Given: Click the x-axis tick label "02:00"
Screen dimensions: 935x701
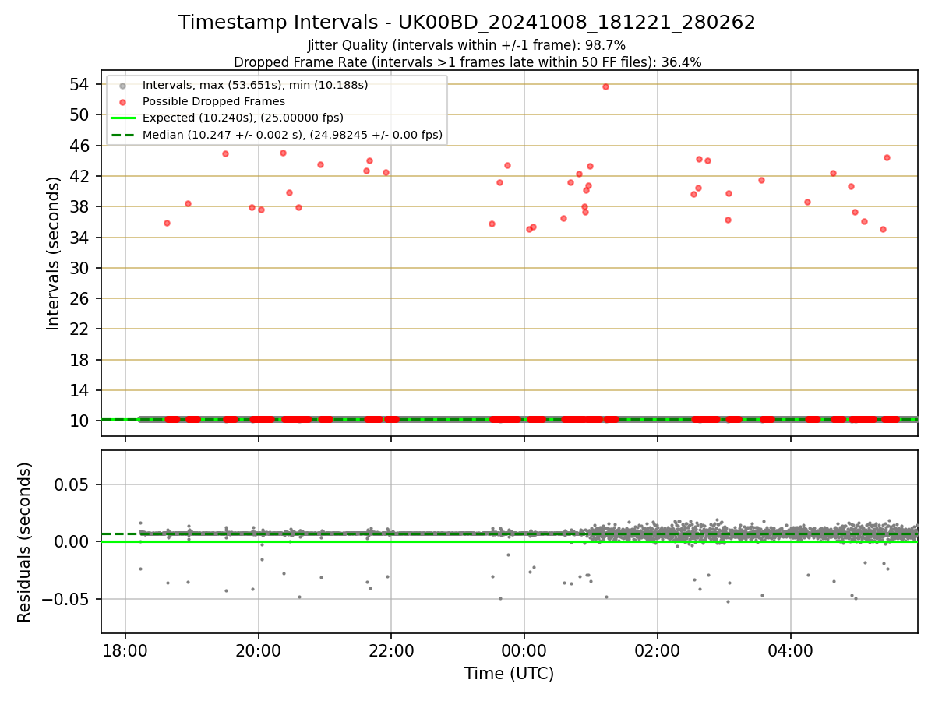Looking at the screenshot, I should click(658, 650).
